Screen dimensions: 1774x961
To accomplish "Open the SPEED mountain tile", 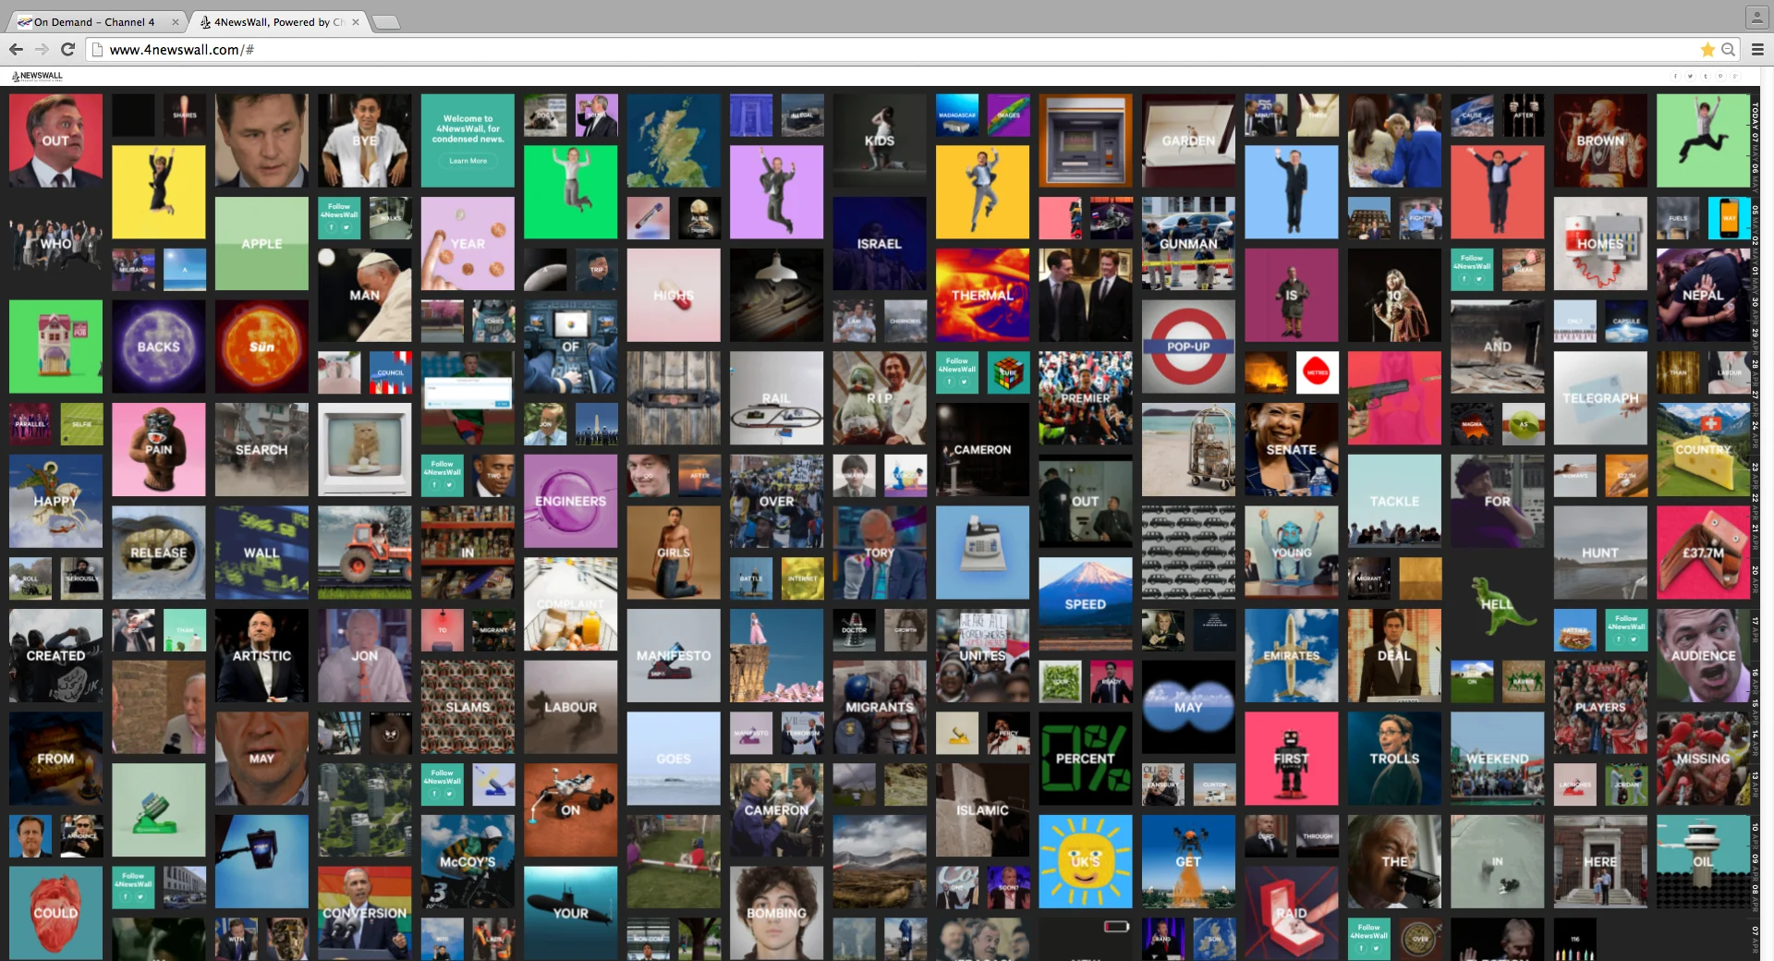I will click(x=1085, y=603).
